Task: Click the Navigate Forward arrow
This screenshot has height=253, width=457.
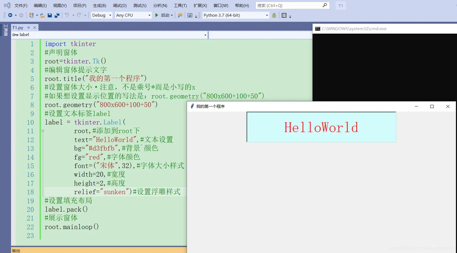Action: pyautogui.click(x=21, y=15)
